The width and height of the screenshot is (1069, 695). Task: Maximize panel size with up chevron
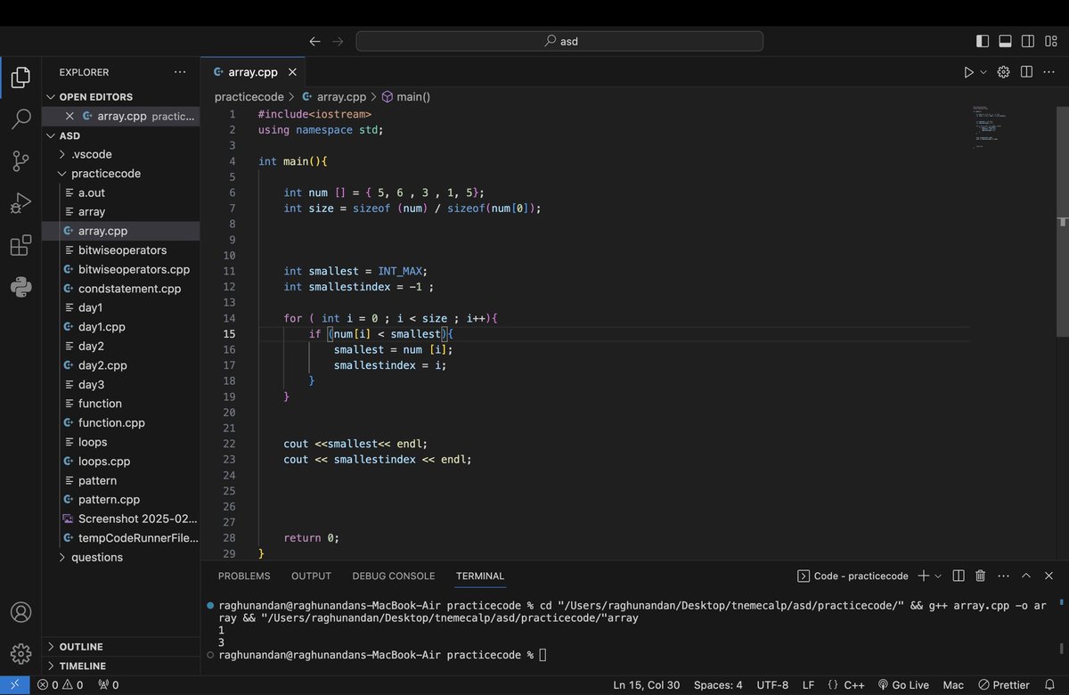click(x=1026, y=576)
